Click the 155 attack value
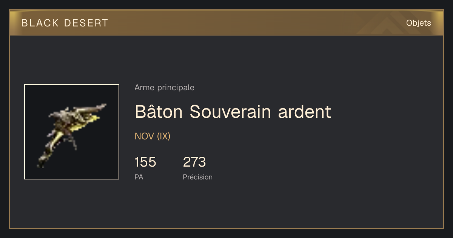 145,162
